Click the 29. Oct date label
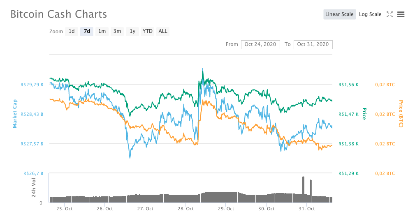This screenshot has width=415, height=214. [226, 209]
